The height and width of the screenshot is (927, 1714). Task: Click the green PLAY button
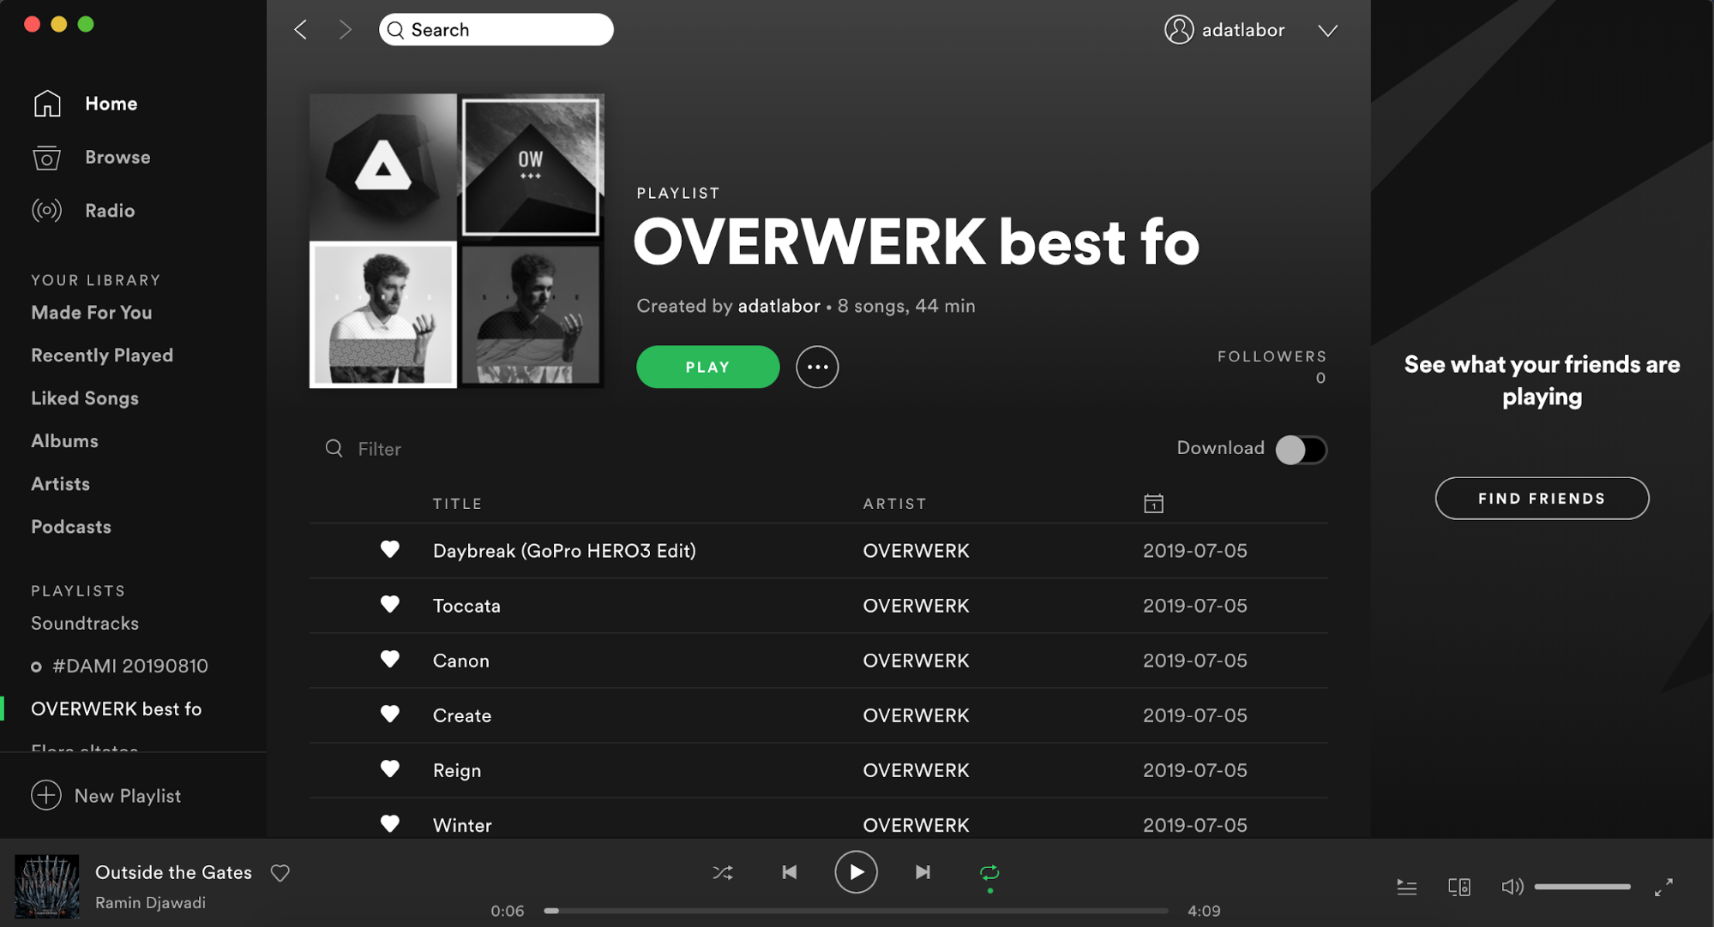pyautogui.click(x=707, y=367)
